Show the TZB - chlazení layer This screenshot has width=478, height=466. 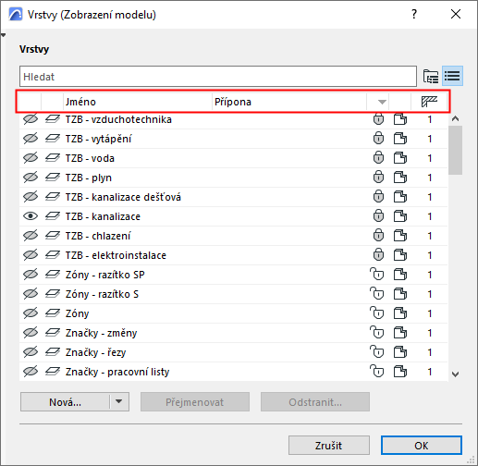(x=31, y=236)
